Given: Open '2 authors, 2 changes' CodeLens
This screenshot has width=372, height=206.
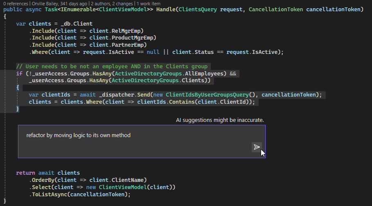Looking at the screenshot, I should (112, 4).
